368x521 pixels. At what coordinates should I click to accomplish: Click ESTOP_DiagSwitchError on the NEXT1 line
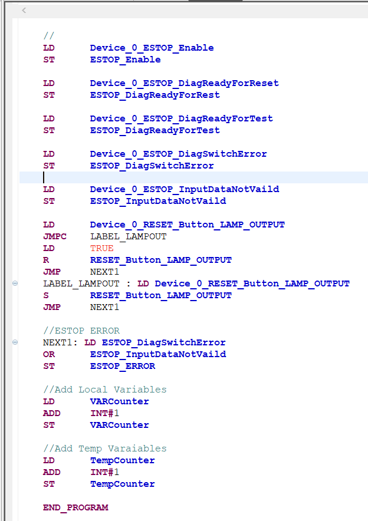[x=163, y=342]
